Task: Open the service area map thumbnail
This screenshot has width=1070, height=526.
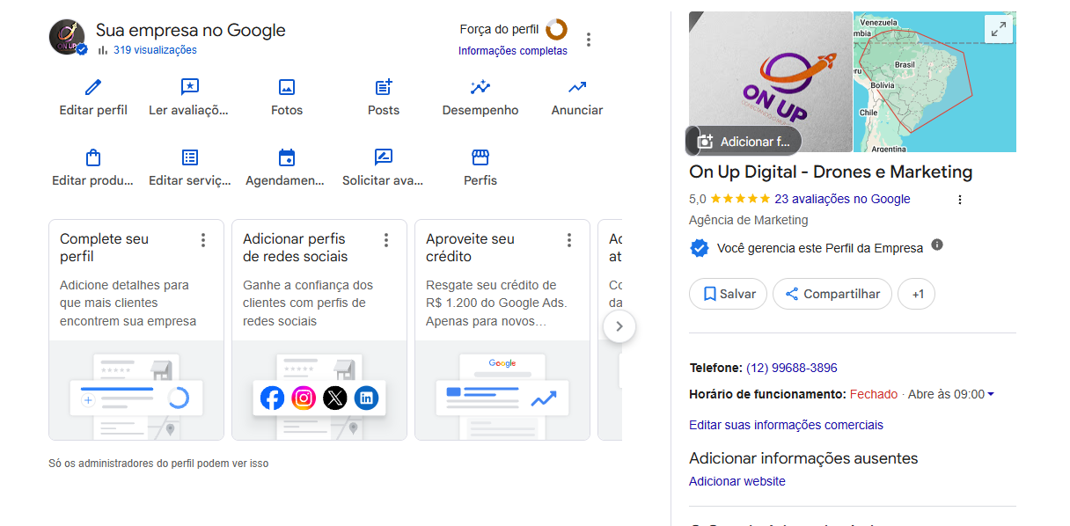Action: (x=935, y=82)
